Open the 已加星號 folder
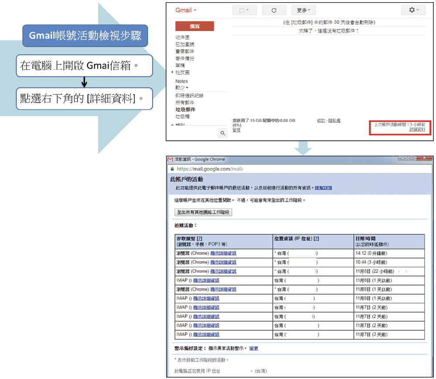 pyautogui.click(x=185, y=44)
